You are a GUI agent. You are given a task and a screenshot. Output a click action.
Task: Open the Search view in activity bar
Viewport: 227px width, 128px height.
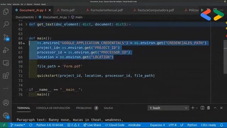pyautogui.click(x=6, y=24)
